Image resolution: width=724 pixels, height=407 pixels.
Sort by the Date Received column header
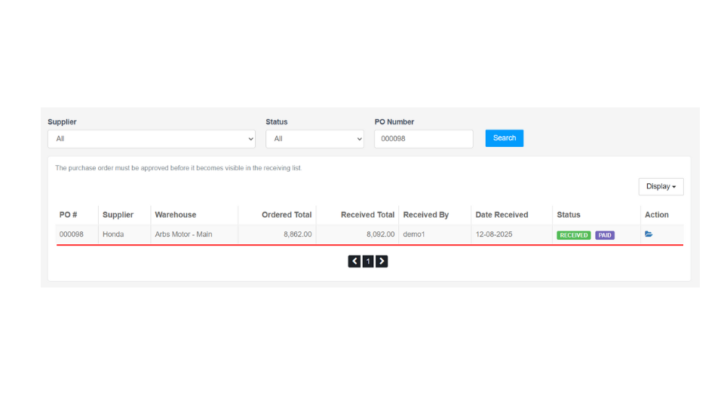502,215
